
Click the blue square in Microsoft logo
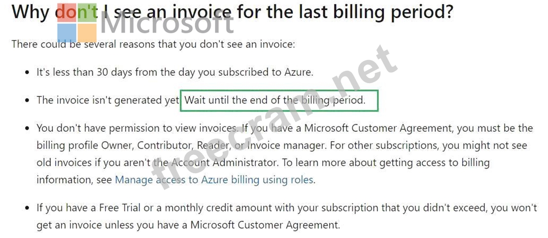(67, 33)
